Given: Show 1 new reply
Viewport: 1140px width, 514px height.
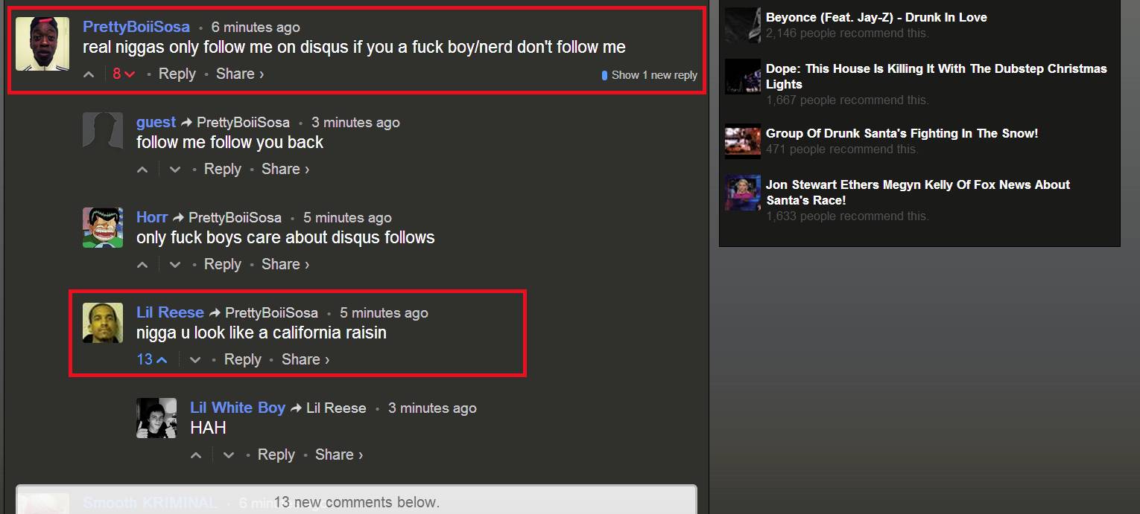Looking at the screenshot, I should click(650, 75).
